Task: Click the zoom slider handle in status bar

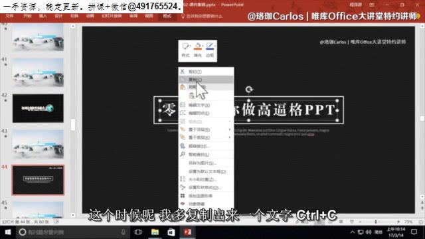Action: (376, 222)
